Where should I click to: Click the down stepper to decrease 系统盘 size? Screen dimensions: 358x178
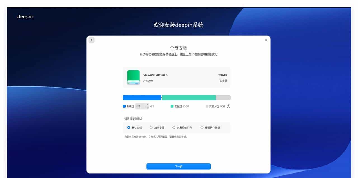coord(147,107)
